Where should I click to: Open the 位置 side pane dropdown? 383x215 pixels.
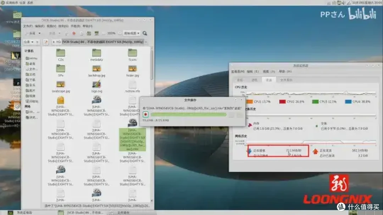(x=29, y=42)
